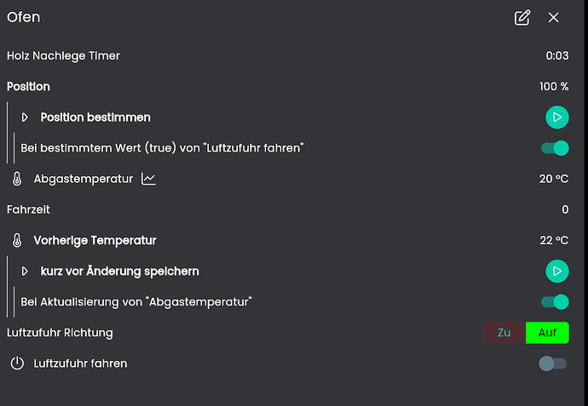Screen dimensions: 588x406
Task: Run the "Position bestimmen" play button
Action: pos(556,117)
